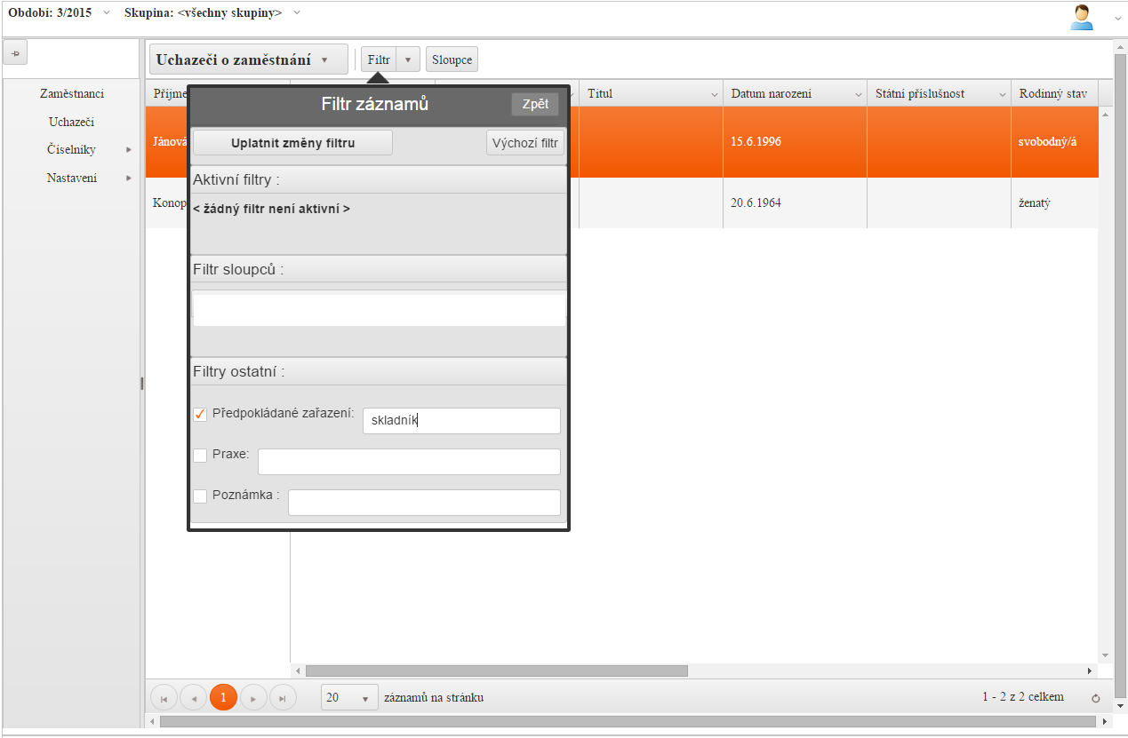Screen dimensions: 1128x738
Task: Click the user profile avatar icon
Action: click(x=1081, y=18)
